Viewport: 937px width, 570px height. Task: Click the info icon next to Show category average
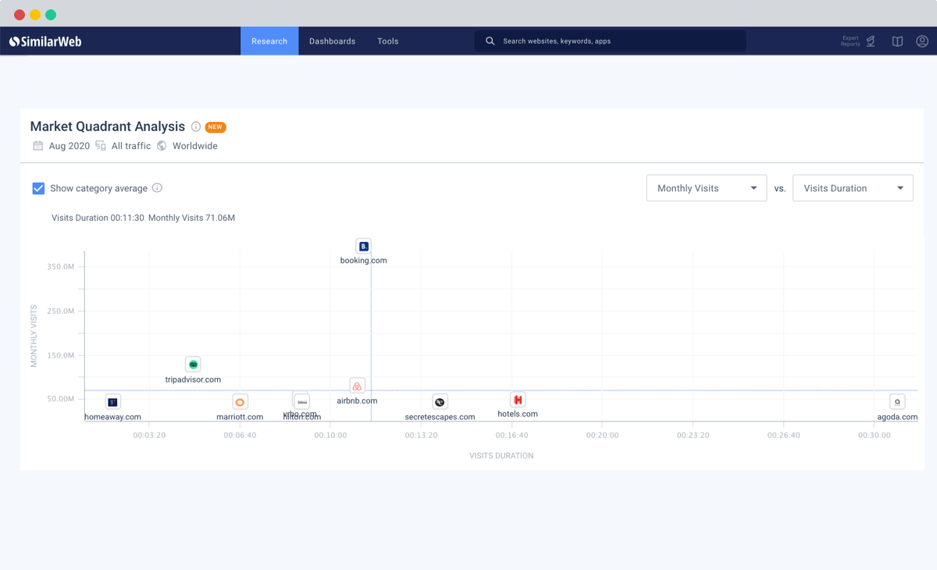click(157, 188)
